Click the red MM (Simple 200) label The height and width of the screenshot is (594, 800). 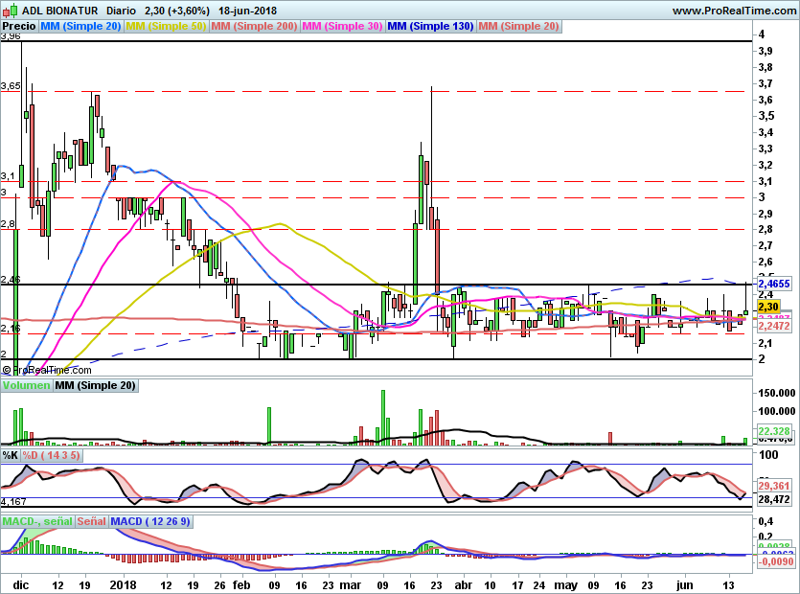[x=254, y=26]
